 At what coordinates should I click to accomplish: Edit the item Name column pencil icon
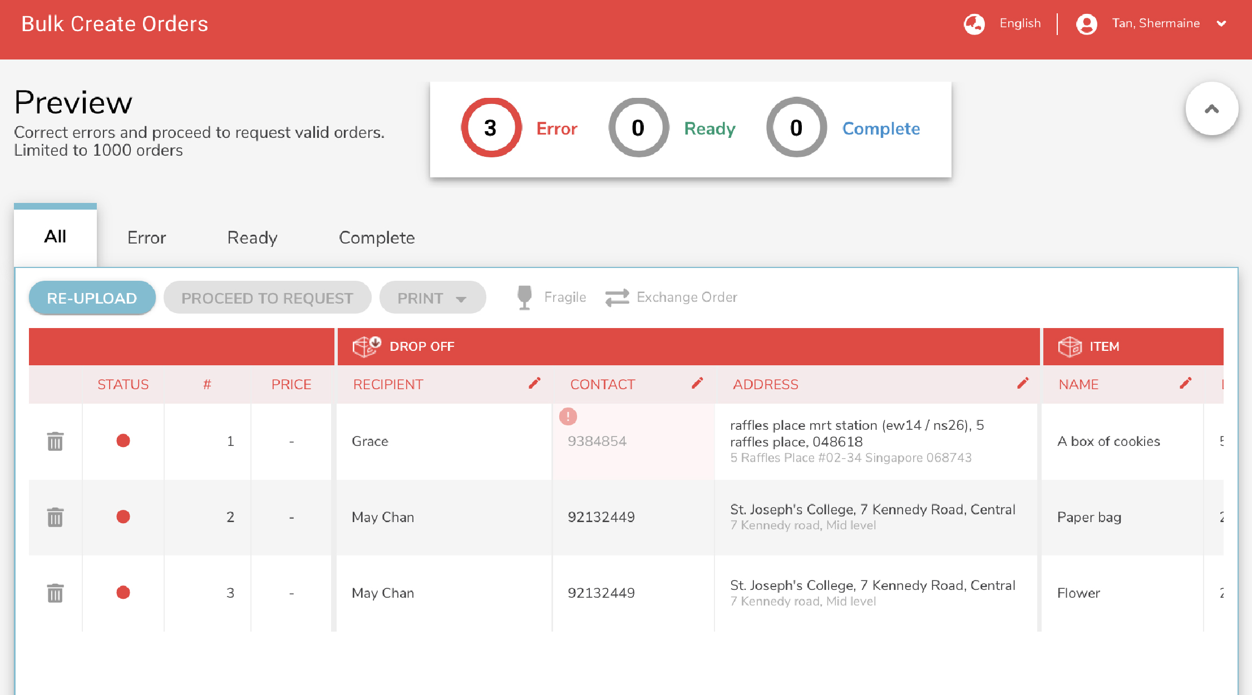1186,383
